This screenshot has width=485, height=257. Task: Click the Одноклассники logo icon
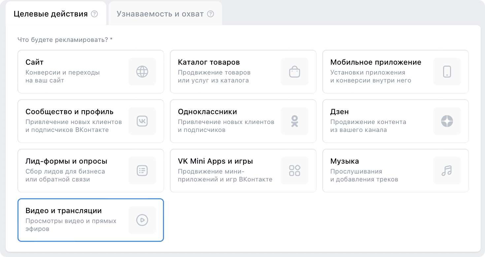(x=295, y=121)
